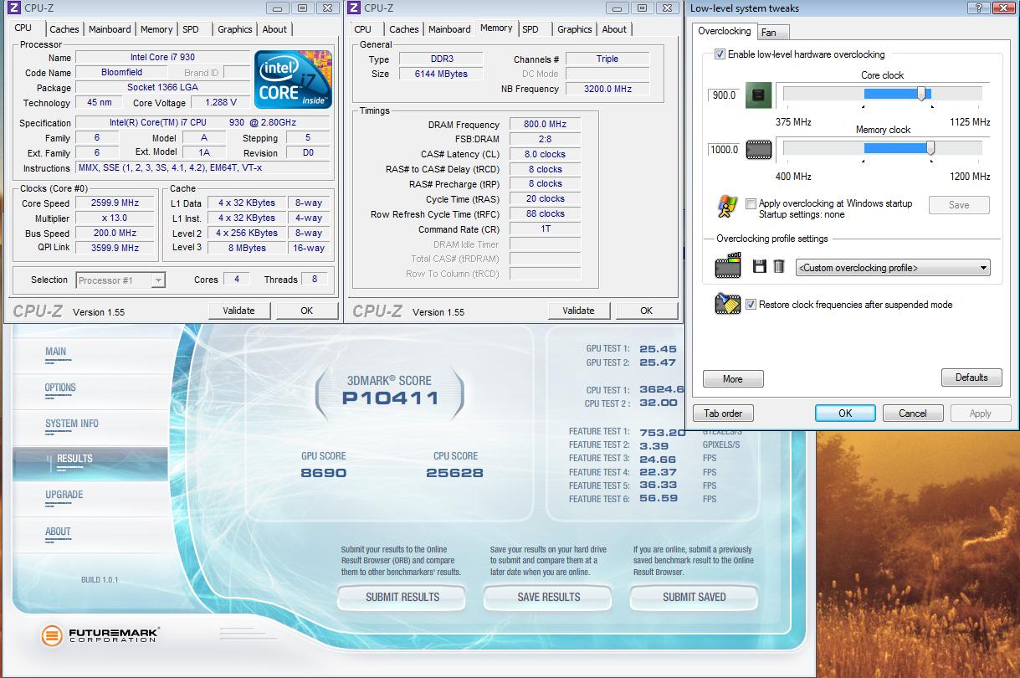Click the overclocking profile clapperboard icon
This screenshot has height=678, width=1020.
(728, 266)
